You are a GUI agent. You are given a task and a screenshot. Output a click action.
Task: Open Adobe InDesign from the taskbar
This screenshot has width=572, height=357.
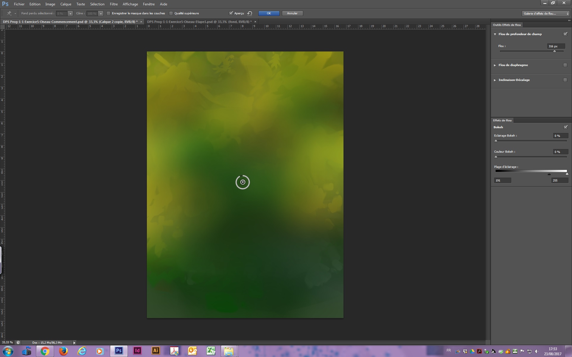(x=137, y=351)
